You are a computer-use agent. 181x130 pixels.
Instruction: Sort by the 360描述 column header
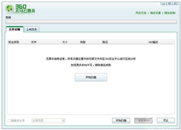click(x=161, y=42)
